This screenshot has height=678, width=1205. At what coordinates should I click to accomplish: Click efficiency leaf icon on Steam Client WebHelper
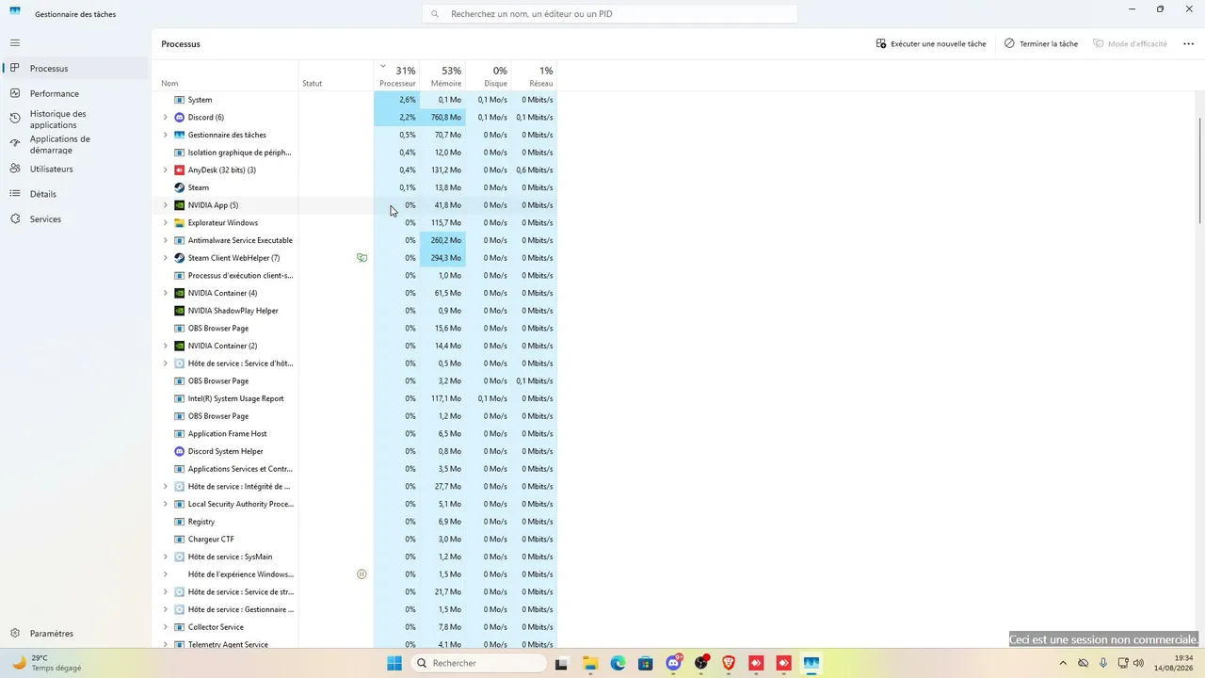pyautogui.click(x=361, y=258)
